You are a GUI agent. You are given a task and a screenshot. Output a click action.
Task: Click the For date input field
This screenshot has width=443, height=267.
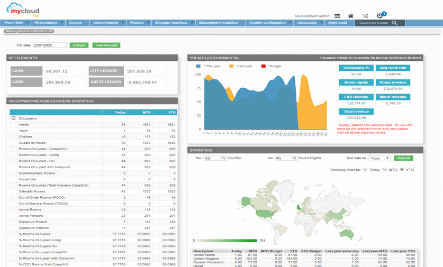(x=49, y=45)
